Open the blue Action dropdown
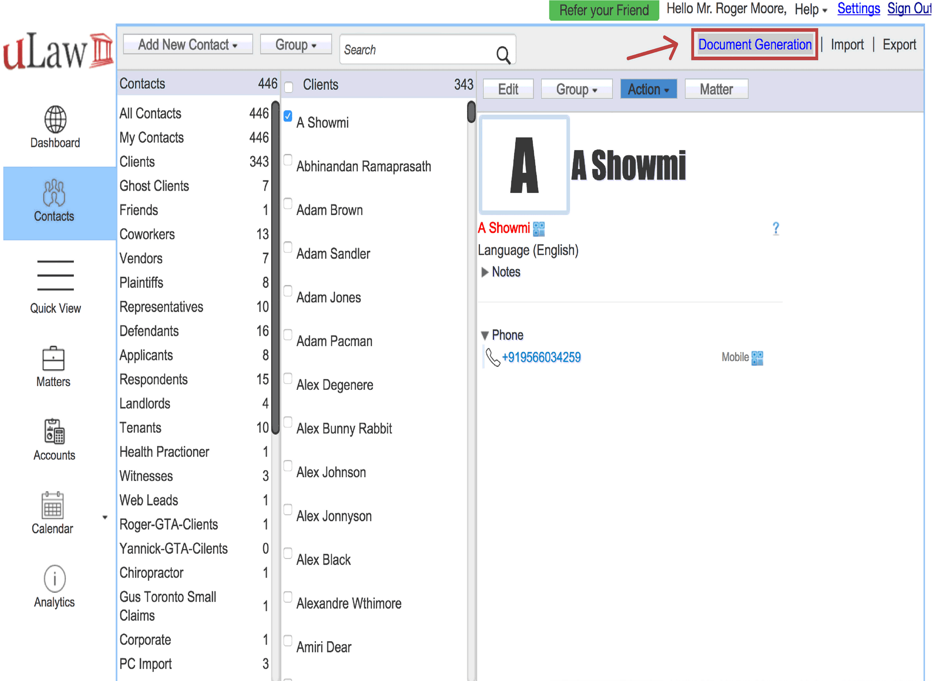935x681 pixels. tap(648, 89)
